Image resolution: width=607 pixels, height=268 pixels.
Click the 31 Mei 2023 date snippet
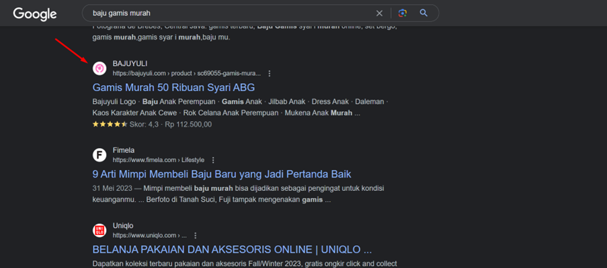(111, 188)
